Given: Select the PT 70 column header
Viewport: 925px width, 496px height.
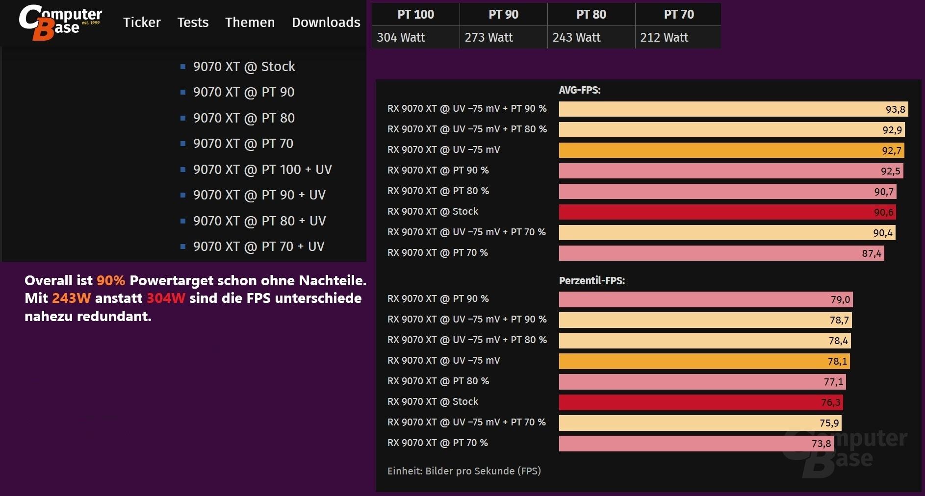Looking at the screenshot, I should tap(678, 14).
